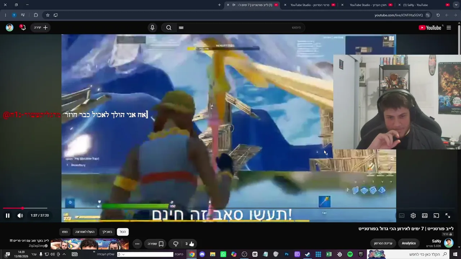
Task: Open system volume control in tray
Action: point(53,254)
